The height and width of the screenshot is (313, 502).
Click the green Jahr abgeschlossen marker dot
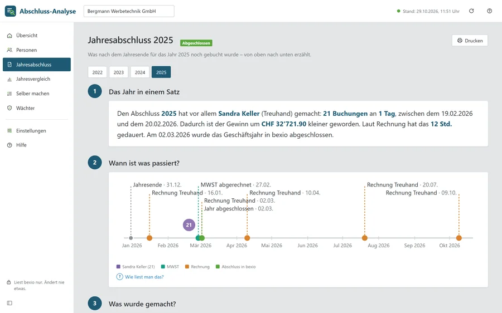[x=202, y=238]
